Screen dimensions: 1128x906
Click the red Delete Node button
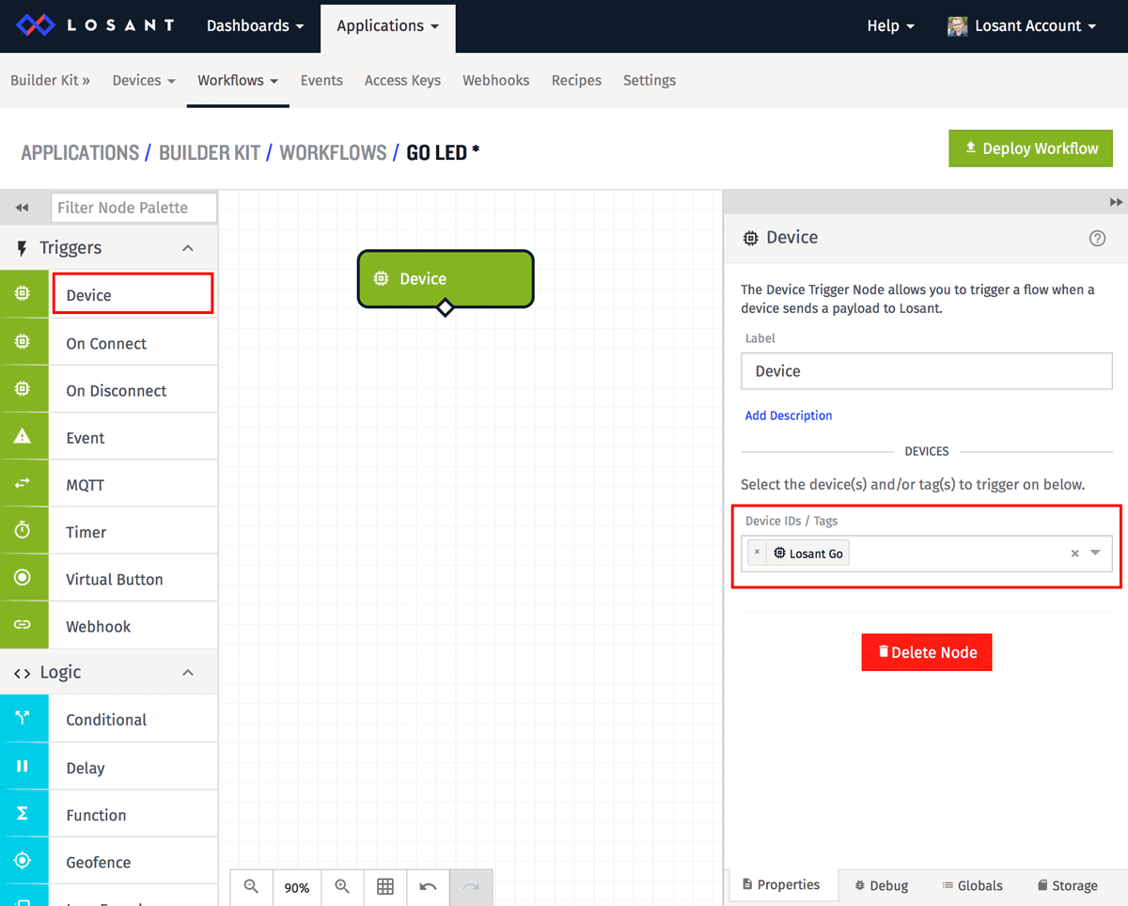coord(927,652)
